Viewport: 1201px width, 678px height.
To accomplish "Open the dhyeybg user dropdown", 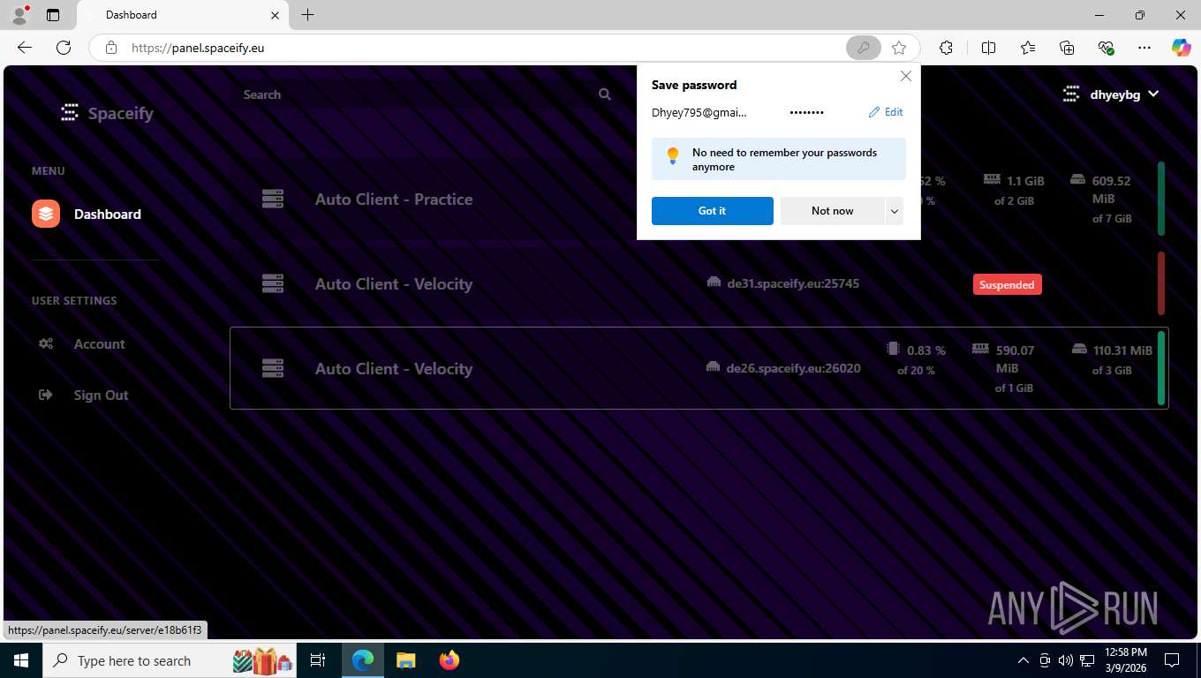I will pos(1111,94).
